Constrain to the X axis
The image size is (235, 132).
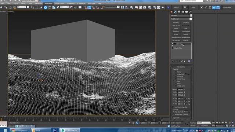click(202, 7)
